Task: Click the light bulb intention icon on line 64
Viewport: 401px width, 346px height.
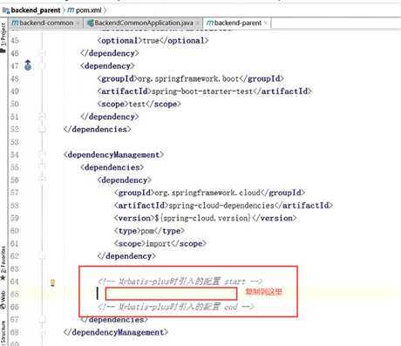Action: pos(52,282)
